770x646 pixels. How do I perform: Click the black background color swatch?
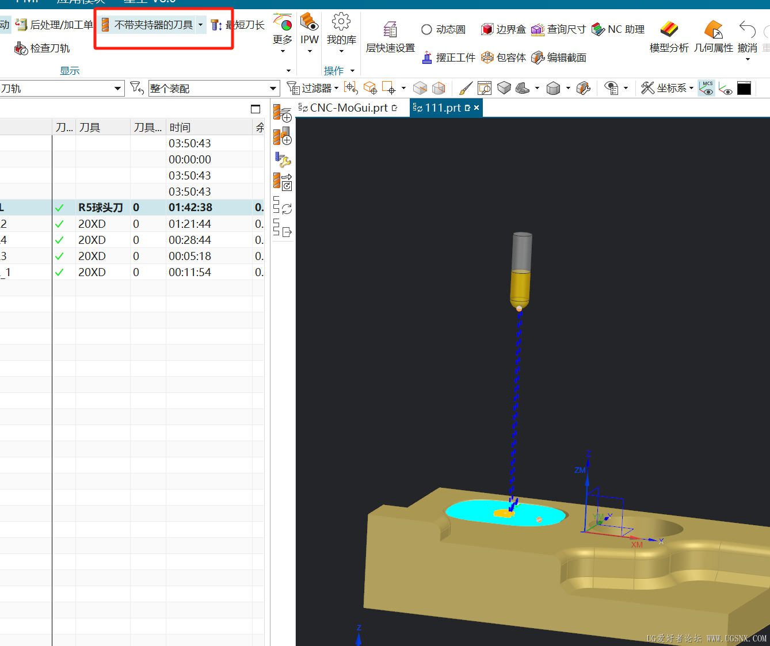(x=744, y=89)
